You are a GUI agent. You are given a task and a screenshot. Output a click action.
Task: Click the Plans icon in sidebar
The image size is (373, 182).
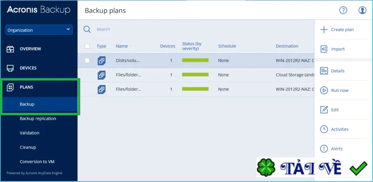10,87
